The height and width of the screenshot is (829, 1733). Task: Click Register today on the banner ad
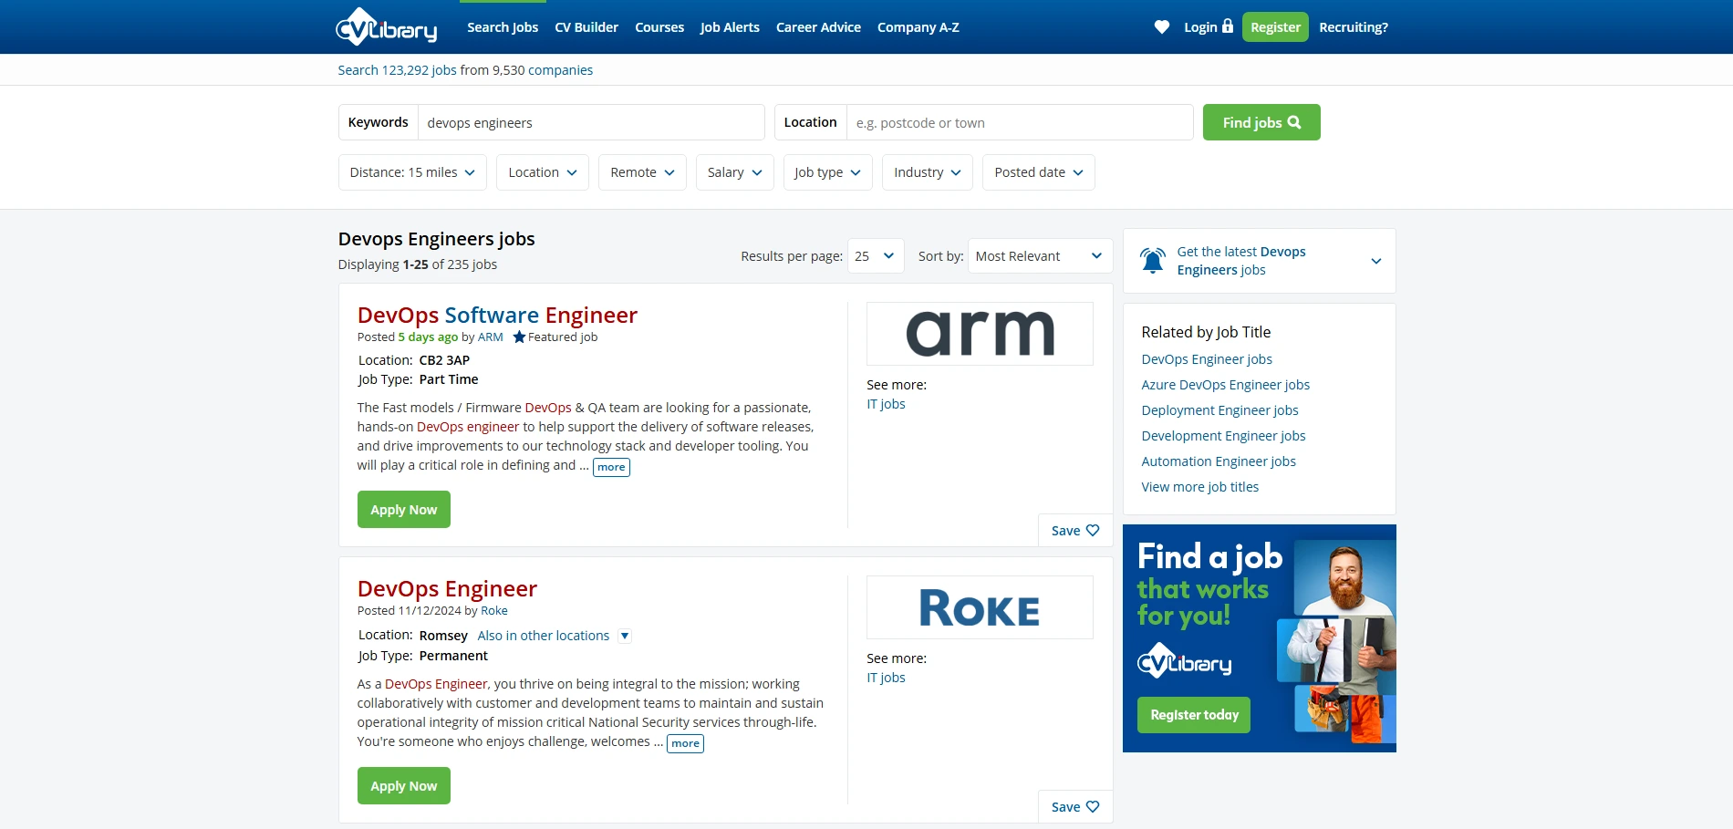tap(1194, 715)
